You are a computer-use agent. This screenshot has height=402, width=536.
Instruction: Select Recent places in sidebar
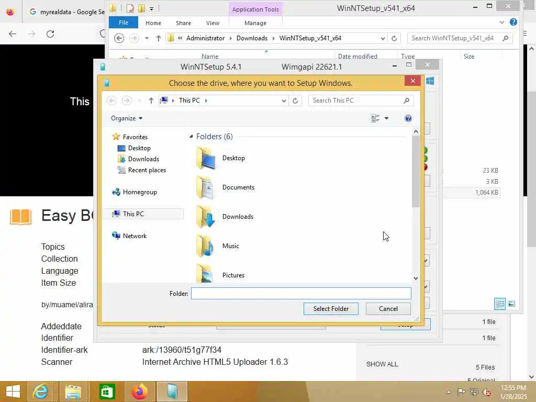(147, 170)
